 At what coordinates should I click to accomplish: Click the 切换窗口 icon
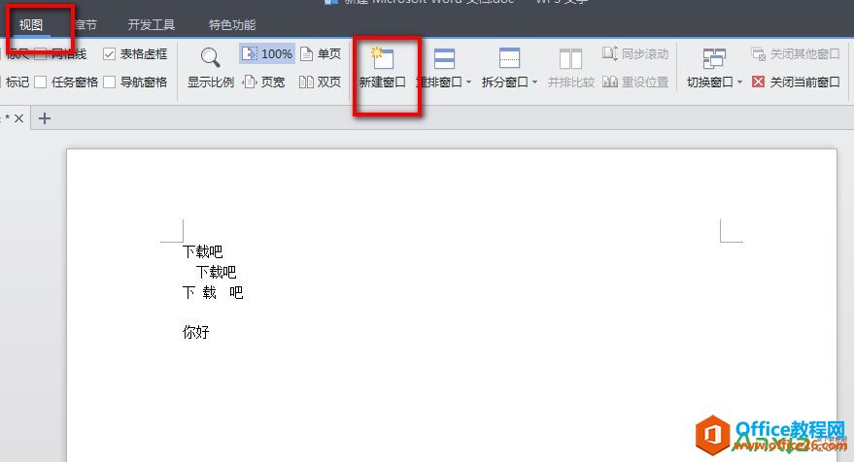click(x=714, y=58)
